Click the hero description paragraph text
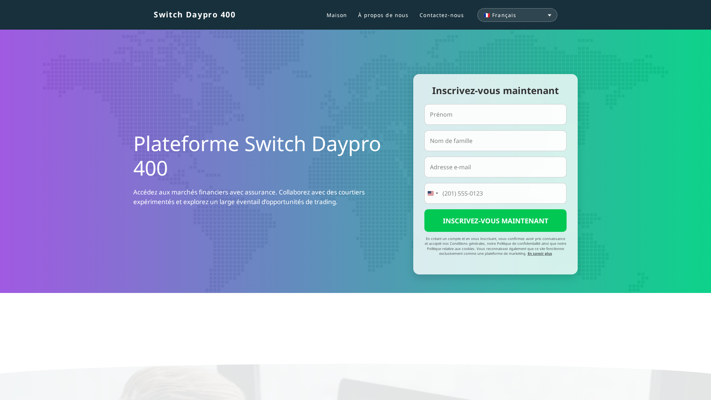Screen dimensions: 711x400 pyautogui.click(x=249, y=197)
